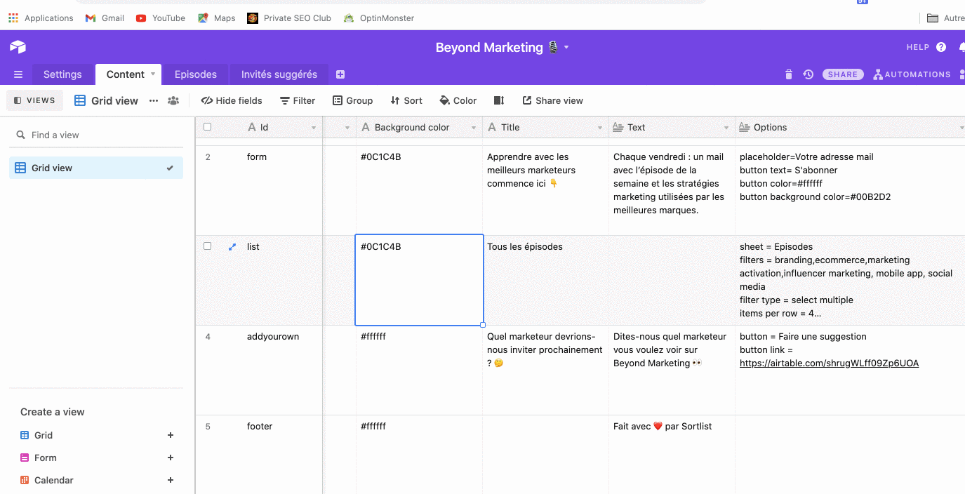This screenshot has height=494, width=965.
Task: Expand the list record arrows icon
Action: click(x=232, y=247)
